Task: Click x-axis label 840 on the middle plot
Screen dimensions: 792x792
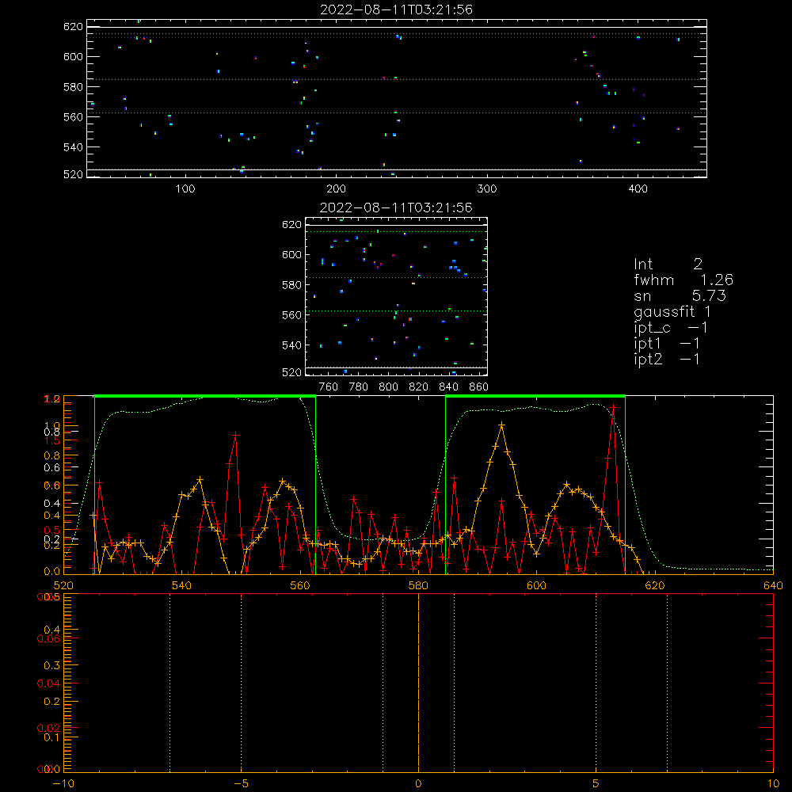Action: [x=448, y=387]
